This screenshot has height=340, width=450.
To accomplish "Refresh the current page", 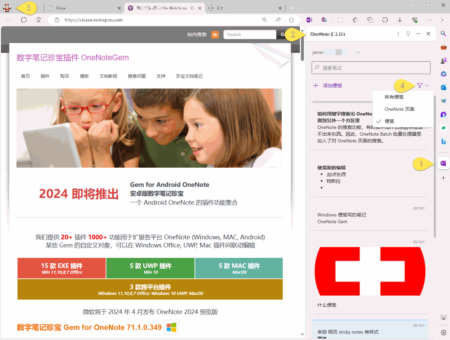I will click(24, 20).
